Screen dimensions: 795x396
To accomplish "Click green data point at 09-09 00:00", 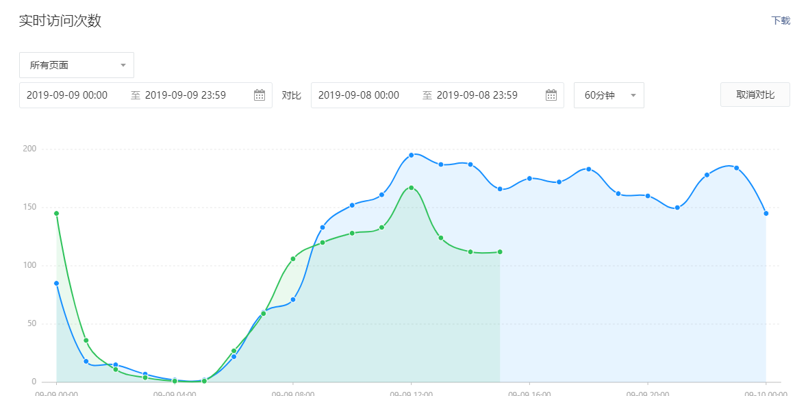I will coord(56,213).
